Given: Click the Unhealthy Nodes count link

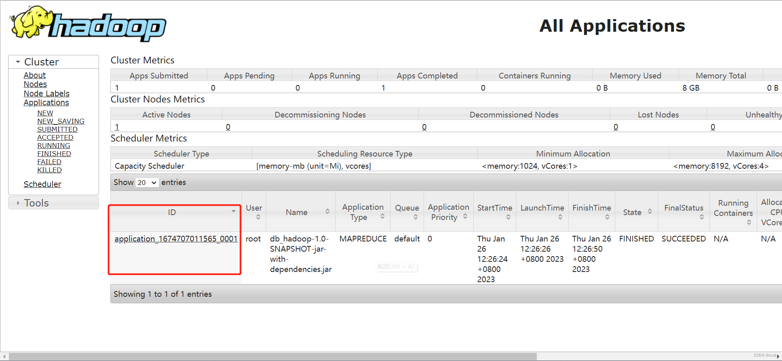Looking at the screenshot, I should point(713,127).
